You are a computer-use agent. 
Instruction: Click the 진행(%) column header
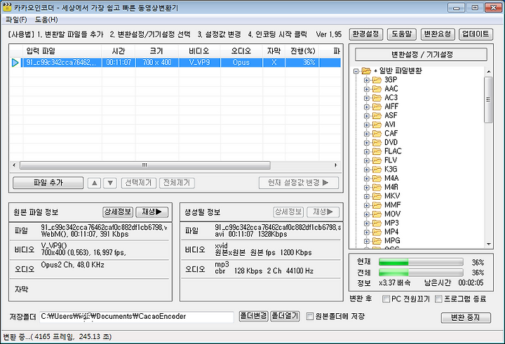click(302, 51)
